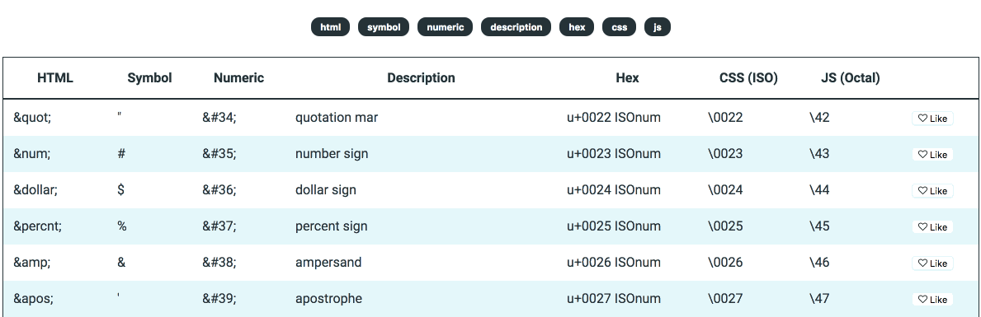
Task: Click the js filter pill
Action: [658, 27]
